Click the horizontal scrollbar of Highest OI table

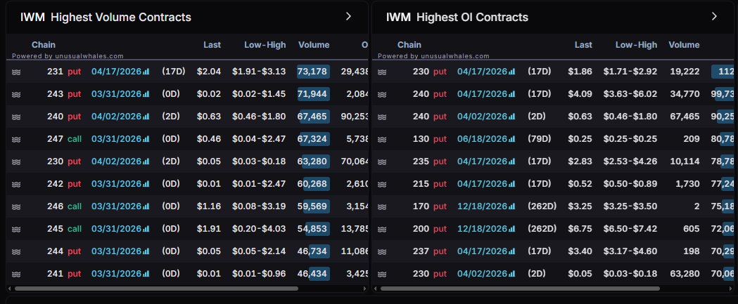[x=520, y=289]
